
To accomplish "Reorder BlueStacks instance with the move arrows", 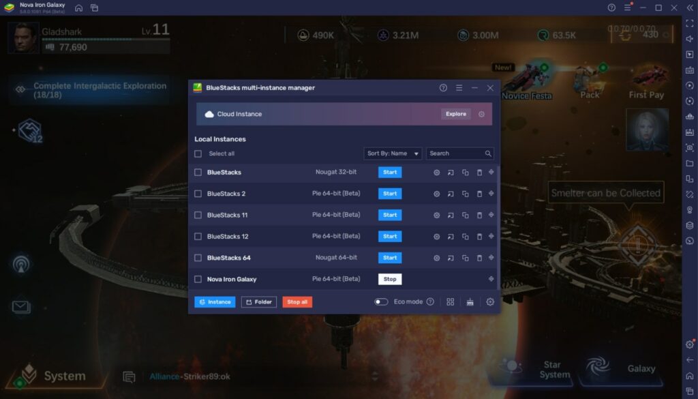I will coord(491,173).
